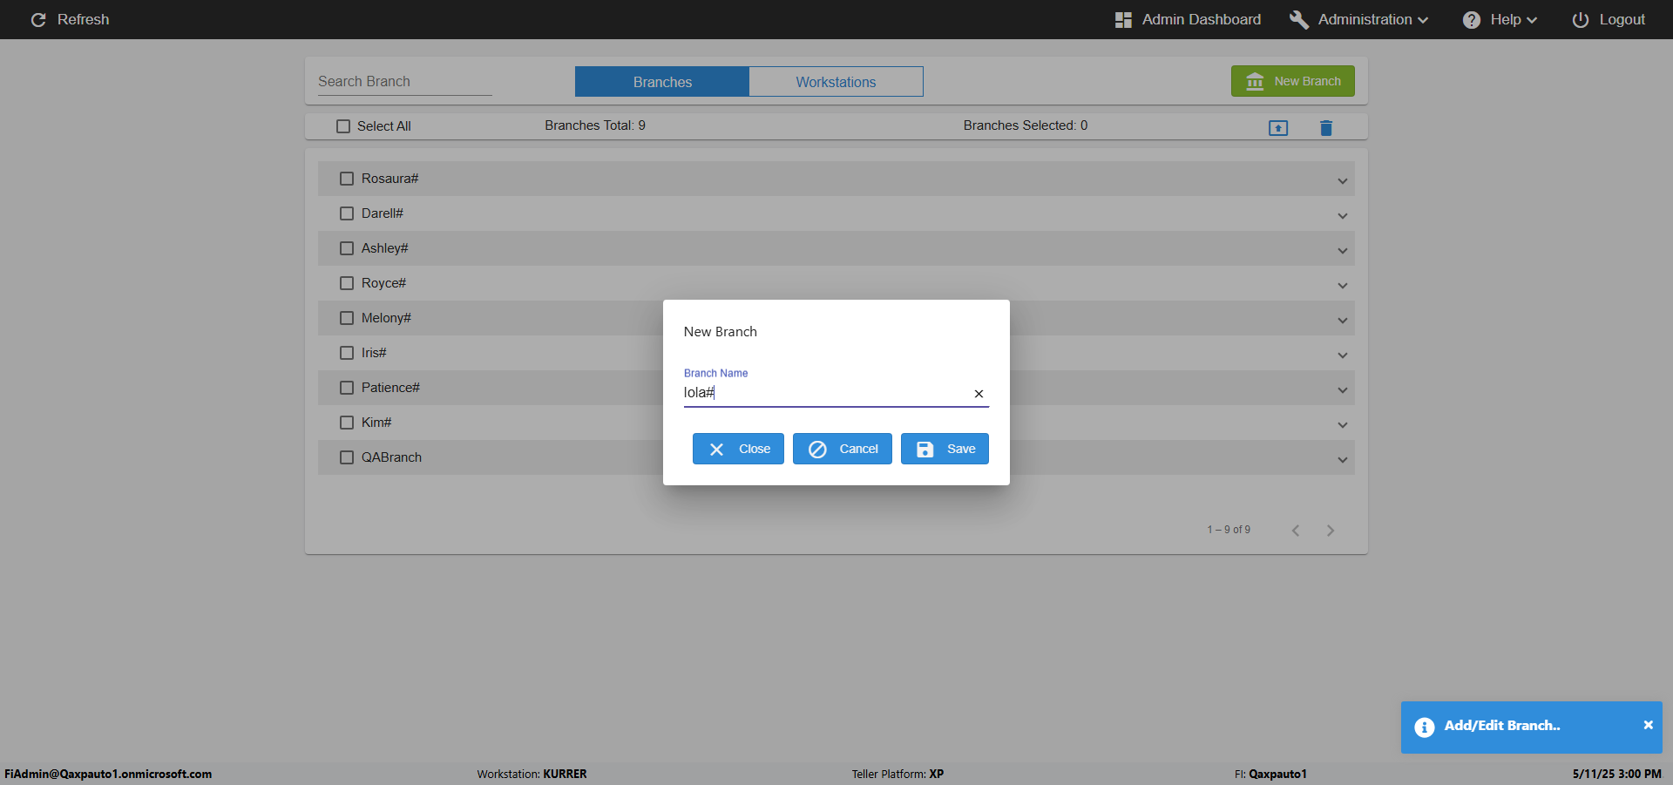Open the Administration dropdown menu
The width and height of the screenshot is (1673, 785).
coord(1358,19)
